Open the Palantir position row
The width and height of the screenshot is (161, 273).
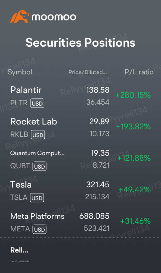pos(80,96)
